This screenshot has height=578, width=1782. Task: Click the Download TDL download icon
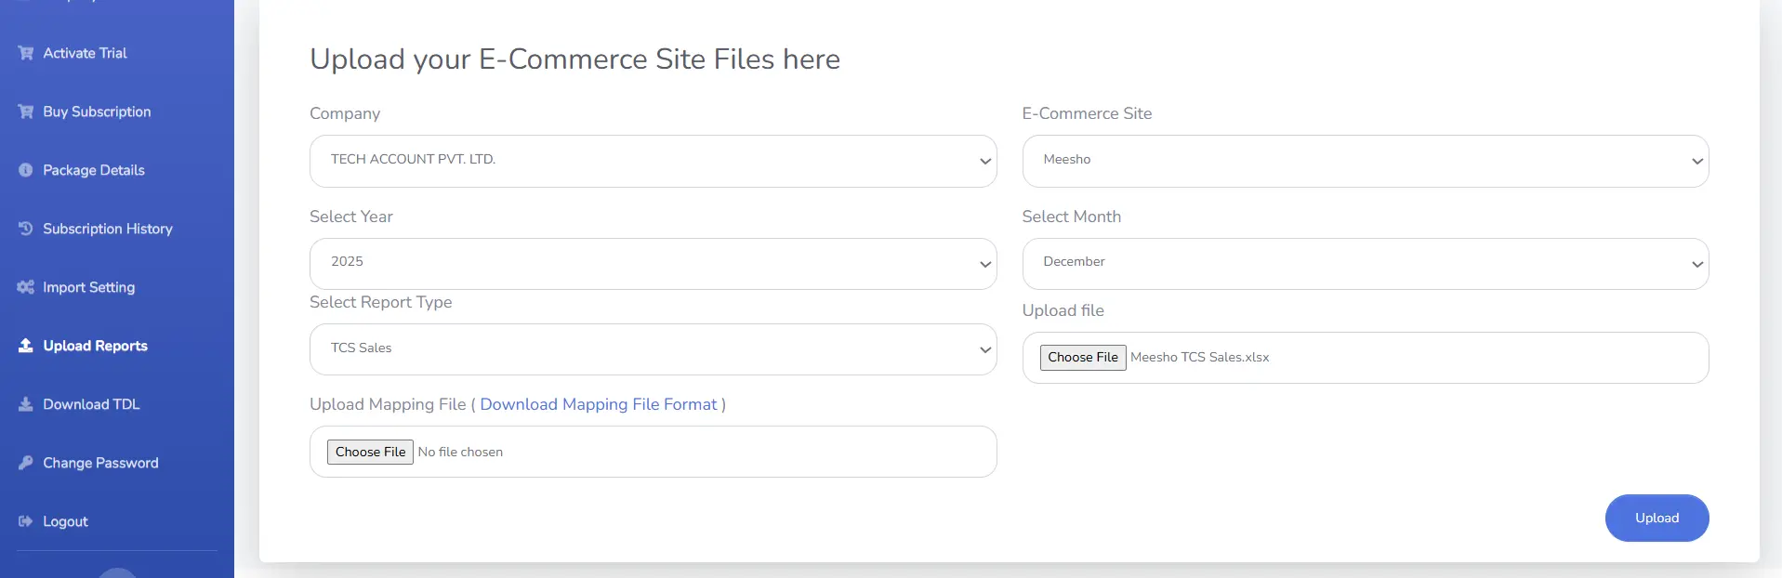(x=26, y=404)
